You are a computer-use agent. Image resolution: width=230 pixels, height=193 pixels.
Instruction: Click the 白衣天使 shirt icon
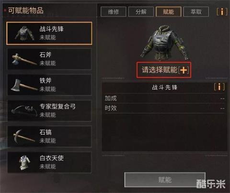pos(25,162)
